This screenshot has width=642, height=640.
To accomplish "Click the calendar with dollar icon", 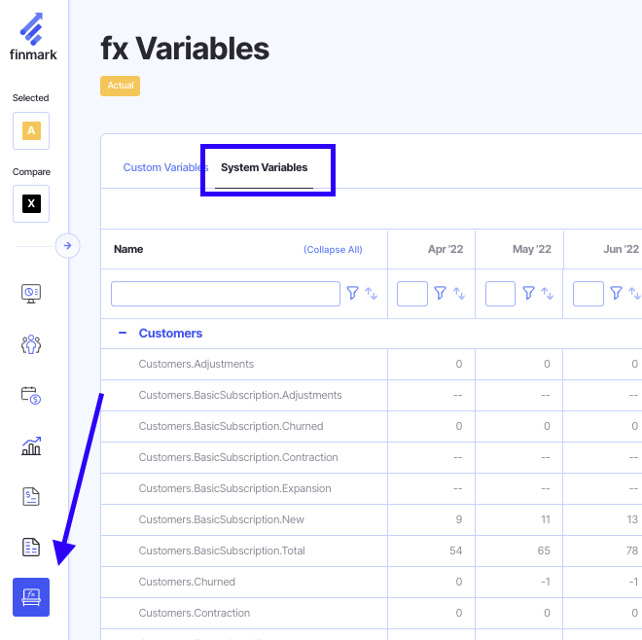I will click(31, 395).
